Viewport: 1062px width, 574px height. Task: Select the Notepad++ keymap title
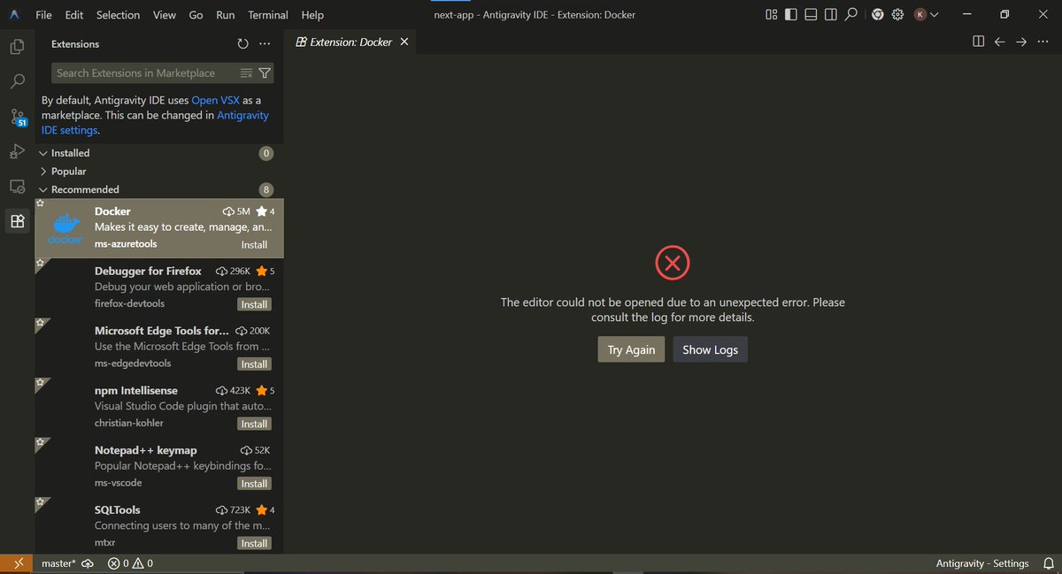146,450
